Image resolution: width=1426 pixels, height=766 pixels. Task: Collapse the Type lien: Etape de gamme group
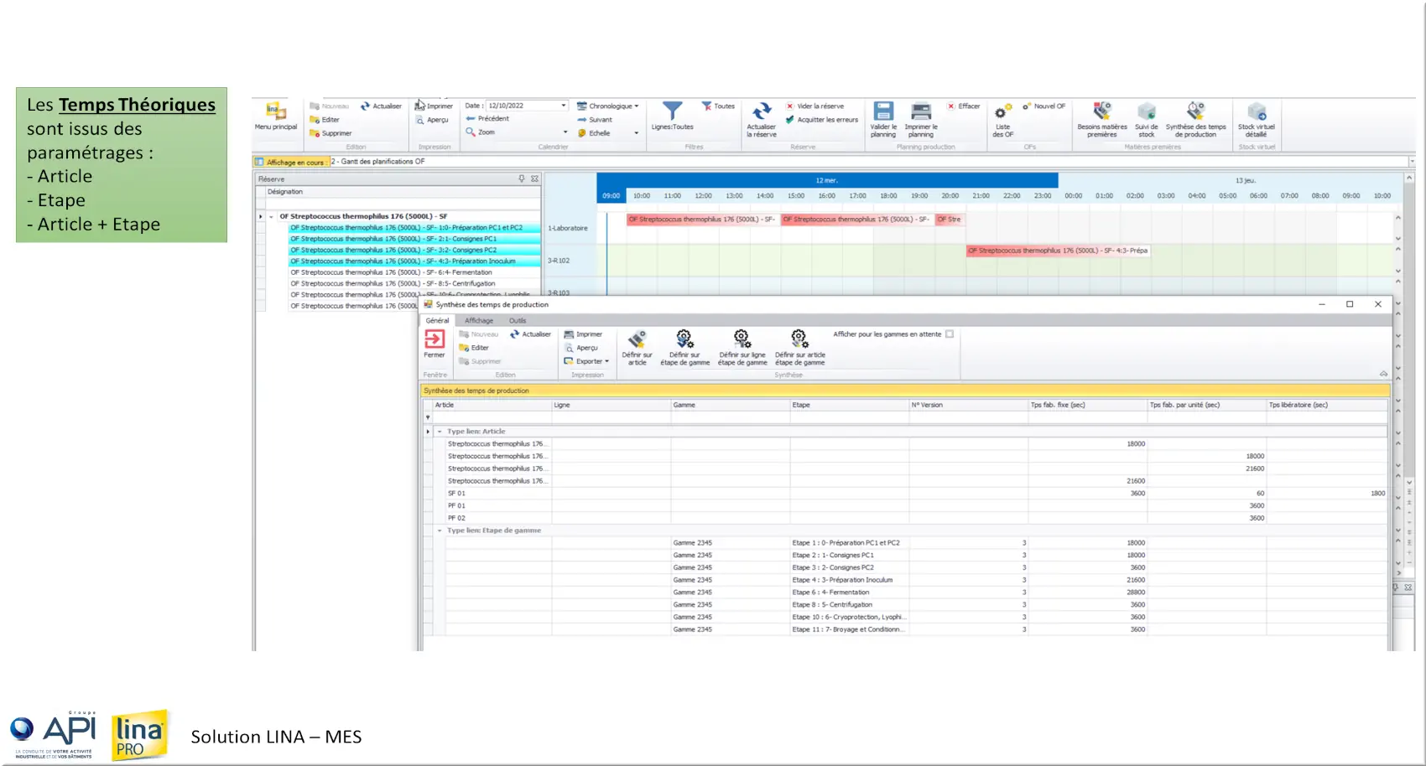439,531
